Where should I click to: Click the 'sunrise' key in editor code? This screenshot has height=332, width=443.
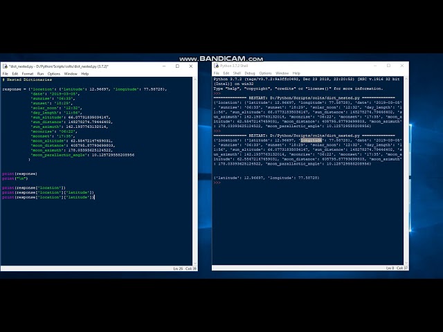[40, 98]
